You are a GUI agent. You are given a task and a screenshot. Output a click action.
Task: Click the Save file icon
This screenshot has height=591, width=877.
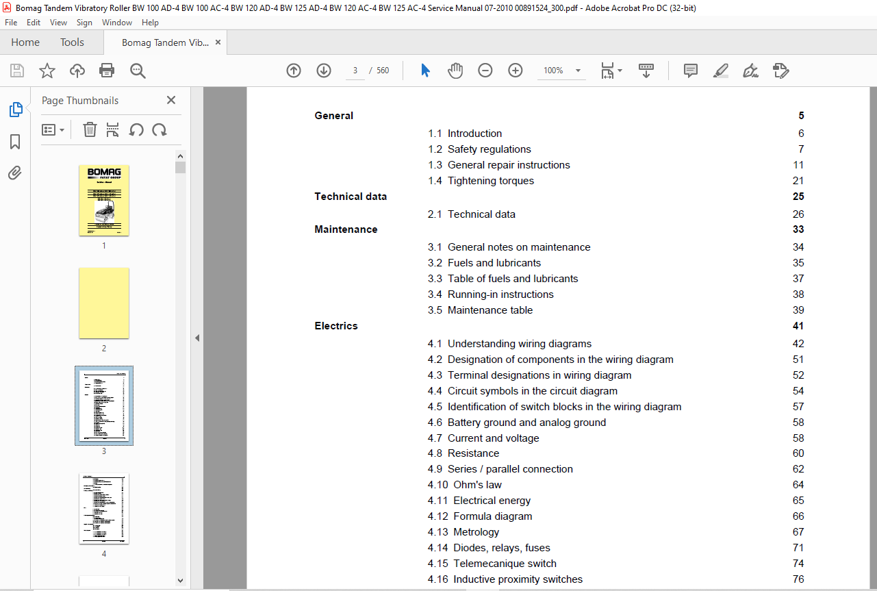17,71
